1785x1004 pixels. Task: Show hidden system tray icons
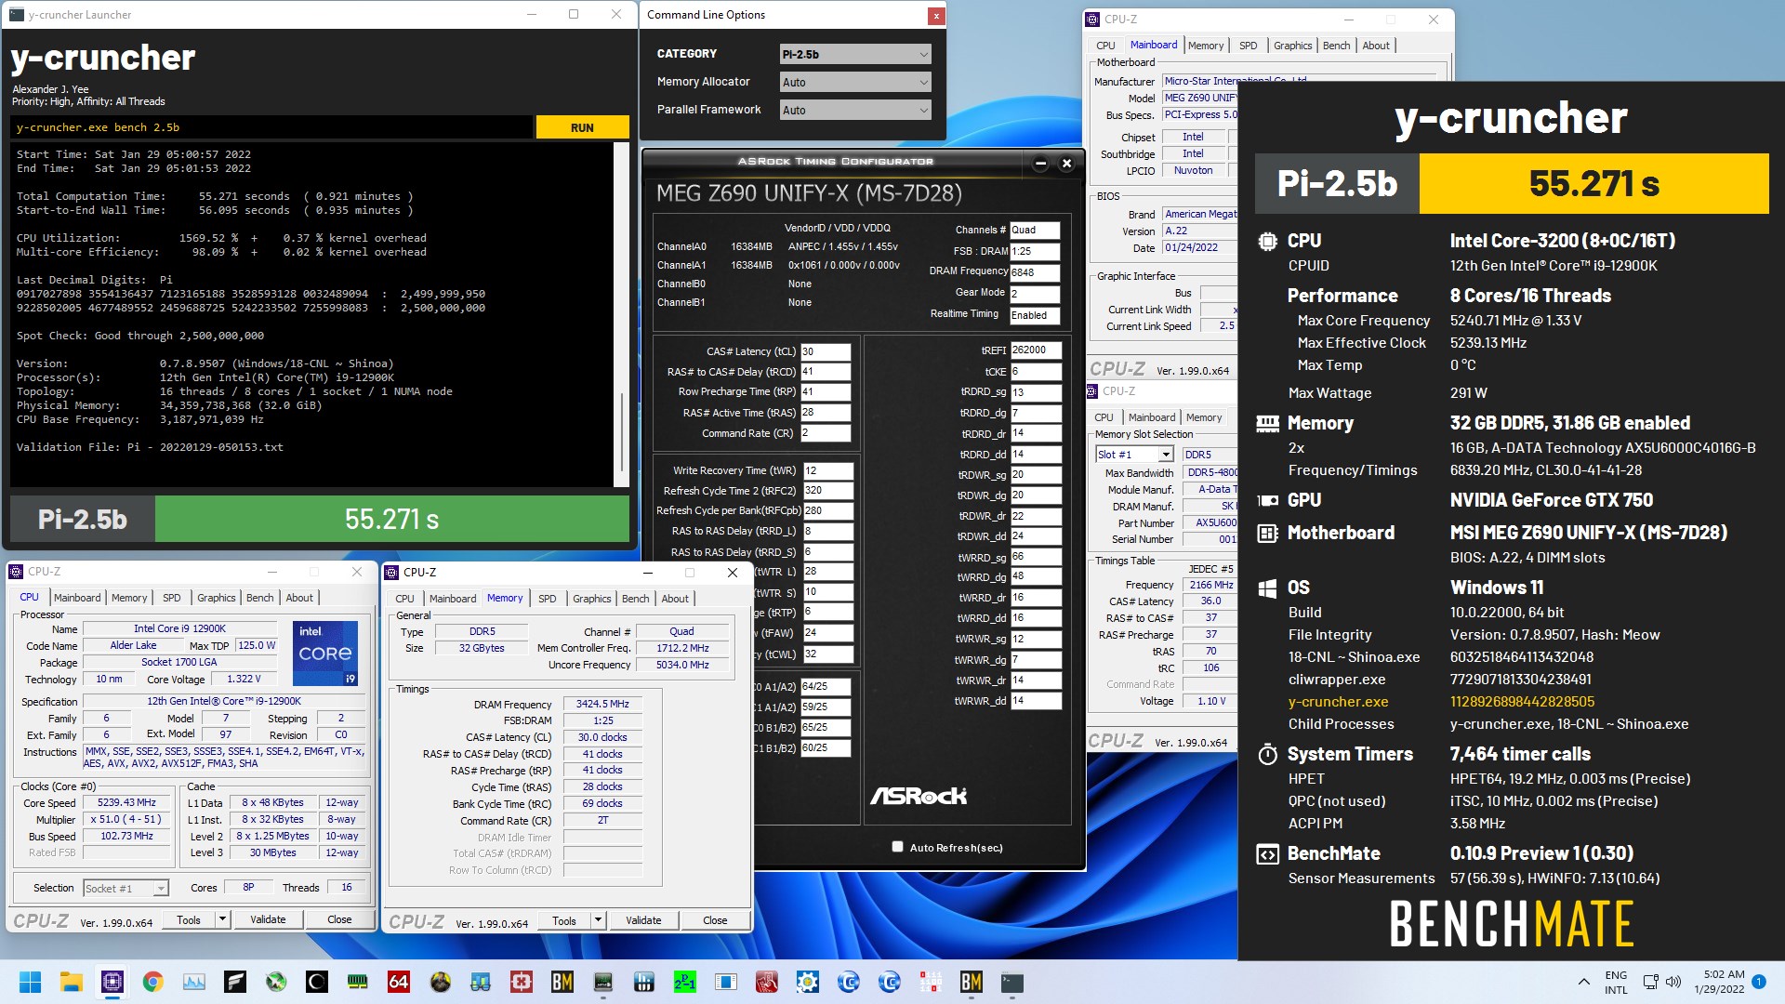(x=1583, y=982)
